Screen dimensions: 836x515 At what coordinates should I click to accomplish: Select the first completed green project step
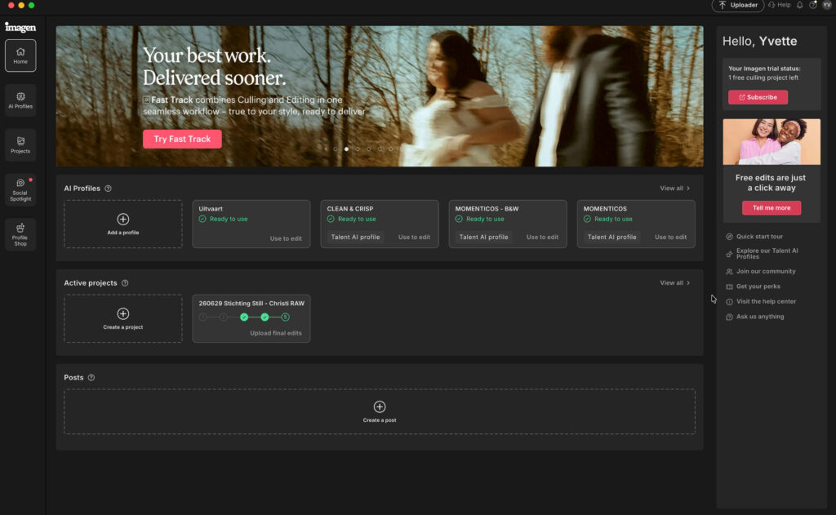[244, 317]
